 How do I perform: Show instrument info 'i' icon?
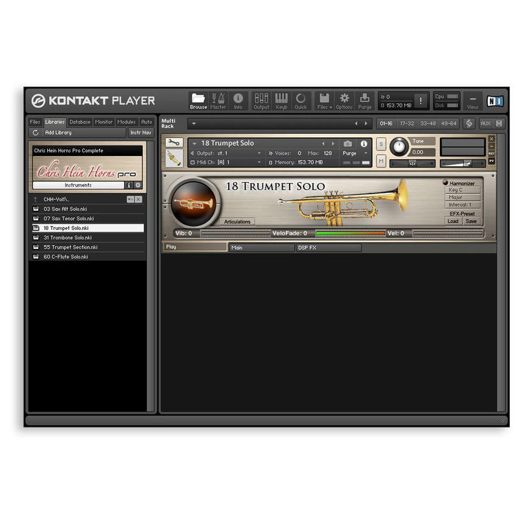(x=364, y=143)
